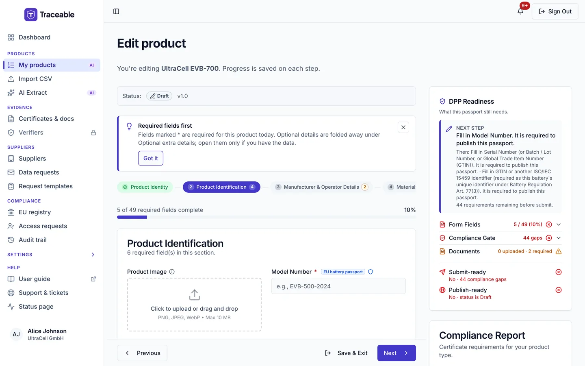The height and width of the screenshot is (366, 585).
Task: Click the Verifiers lock icon
Action: [x=93, y=133]
